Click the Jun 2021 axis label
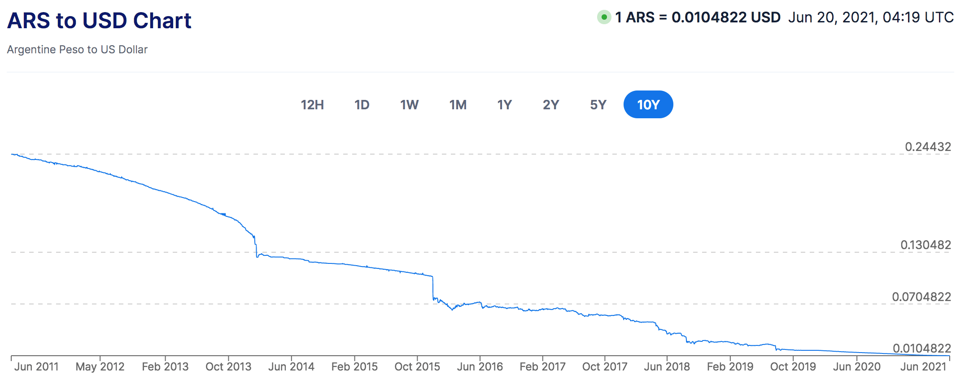 923,367
